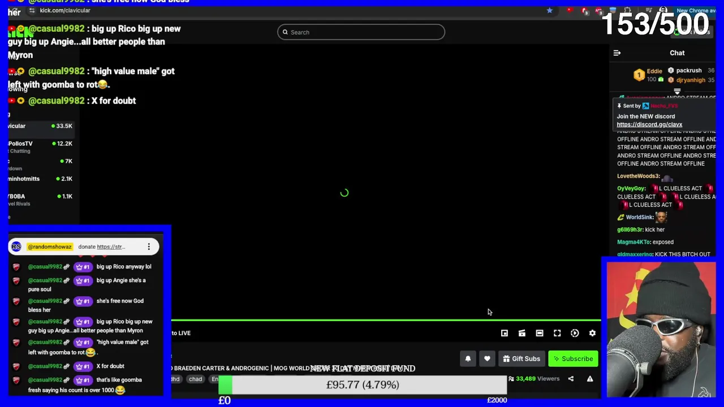Toggle theater mode in the player

(x=540, y=334)
